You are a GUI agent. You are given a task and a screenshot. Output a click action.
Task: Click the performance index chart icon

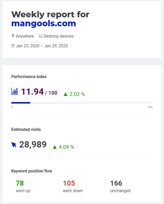click(x=15, y=91)
